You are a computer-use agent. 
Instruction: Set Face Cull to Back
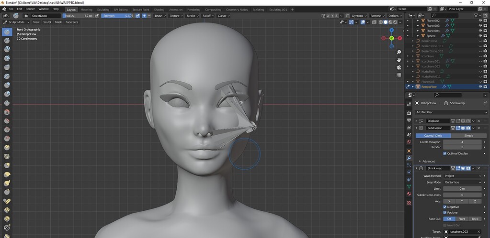pyautogui.click(x=475, y=219)
